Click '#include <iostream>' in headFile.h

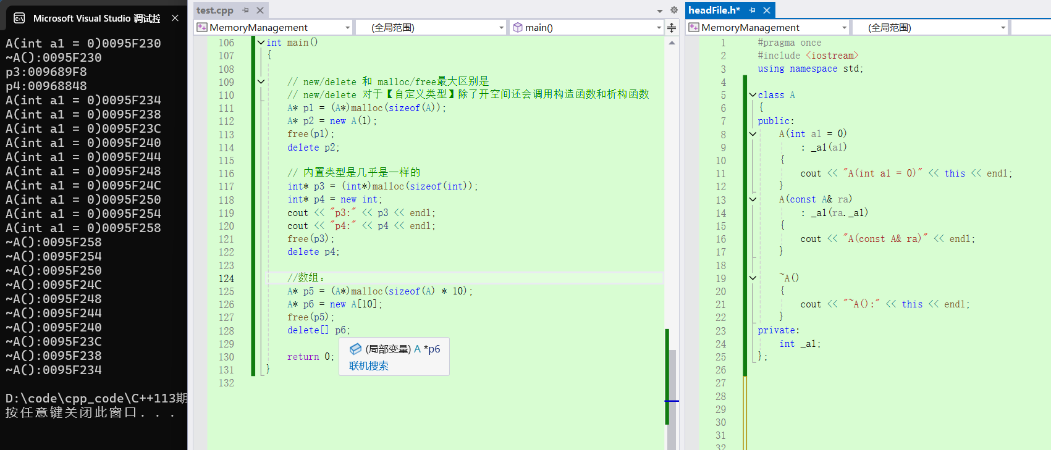coord(808,56)
